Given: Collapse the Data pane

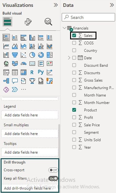Looking at the screenshot, I should point(112,5).
